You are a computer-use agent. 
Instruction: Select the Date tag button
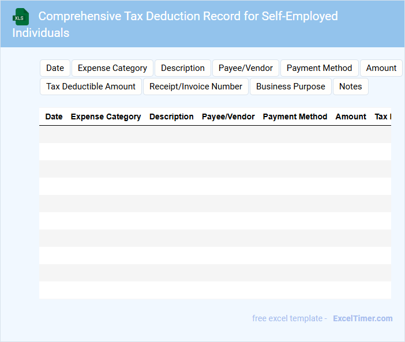click(55, 68)
